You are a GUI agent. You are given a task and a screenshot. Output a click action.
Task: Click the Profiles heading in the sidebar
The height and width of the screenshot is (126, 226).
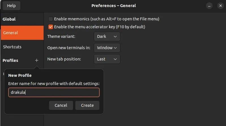click(10, 60)
